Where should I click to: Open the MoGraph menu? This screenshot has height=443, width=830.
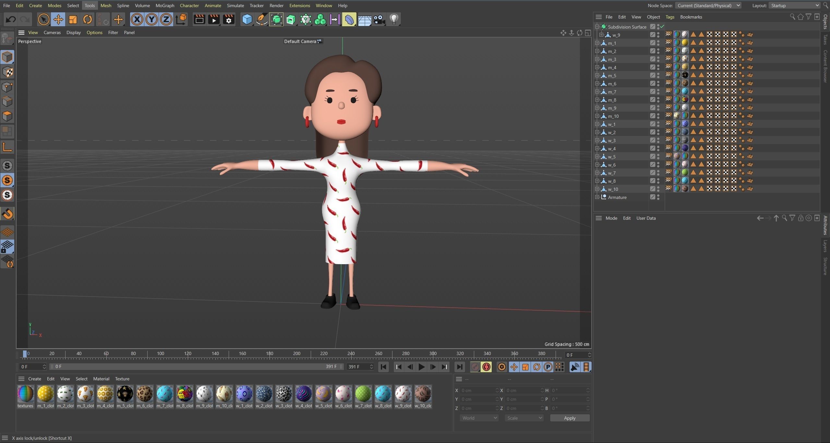165,6
